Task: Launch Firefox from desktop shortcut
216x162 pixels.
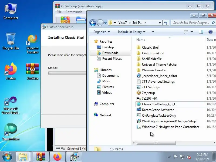Action: [11, 71]
